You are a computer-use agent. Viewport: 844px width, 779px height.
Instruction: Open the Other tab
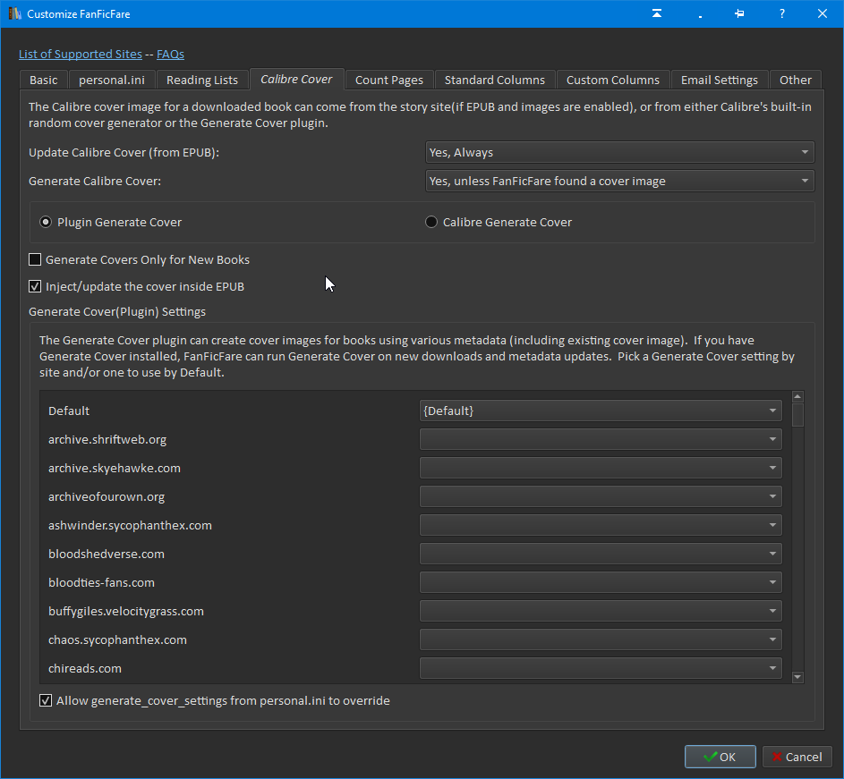[x=795, y=80]
